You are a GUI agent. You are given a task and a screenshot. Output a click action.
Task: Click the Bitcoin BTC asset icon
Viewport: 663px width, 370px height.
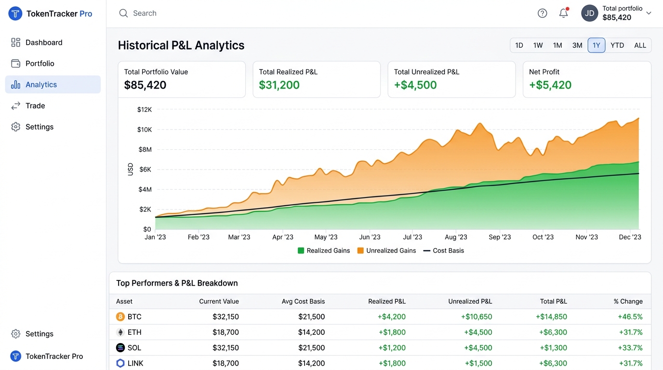pyautogui.click(x=120, y=317)
